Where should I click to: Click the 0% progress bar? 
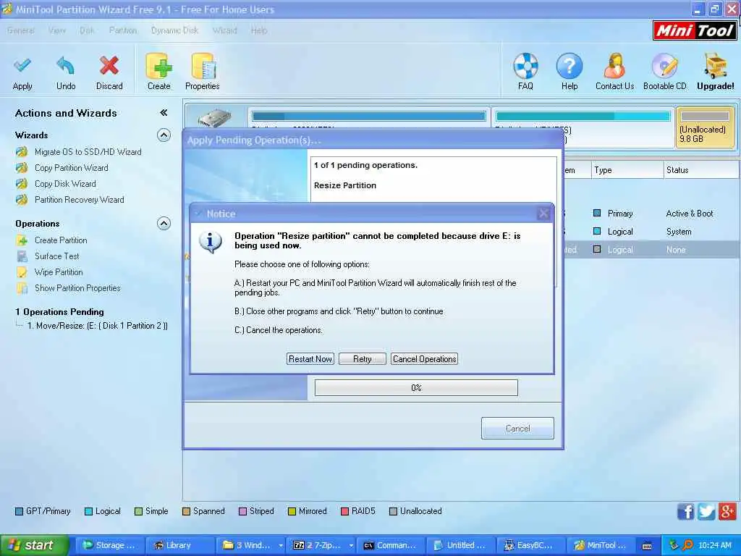416,388
